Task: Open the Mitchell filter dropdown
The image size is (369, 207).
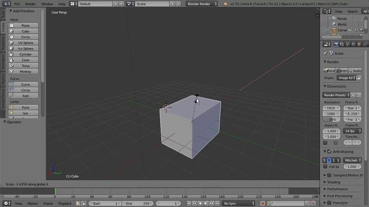Action: [x=352, y=160]
